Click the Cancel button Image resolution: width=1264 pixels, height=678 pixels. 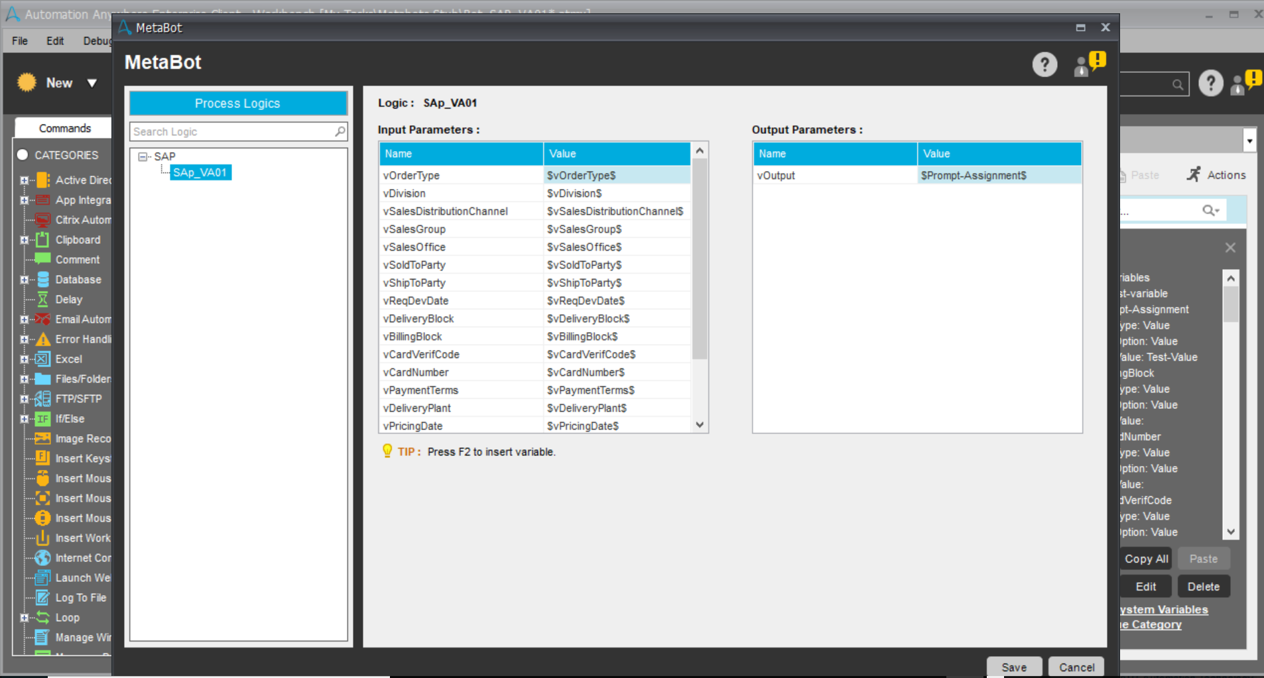pos(1076,667)
